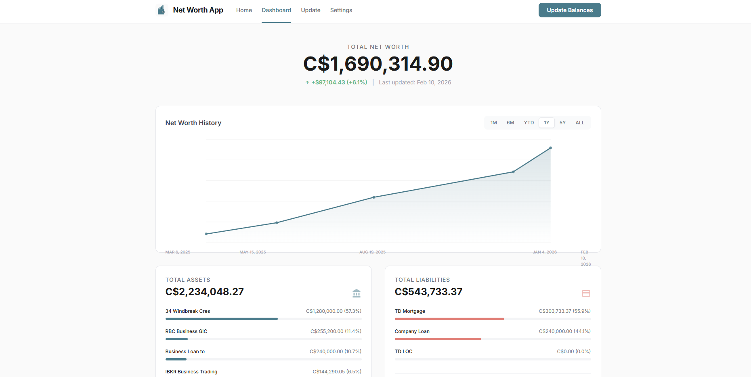This screenshot has height=377, width=751.
Task: Select the 1Y range selector
Action: (x=546, y=122)
